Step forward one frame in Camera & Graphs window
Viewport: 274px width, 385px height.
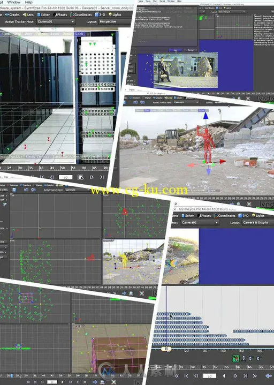click(235, 376)
